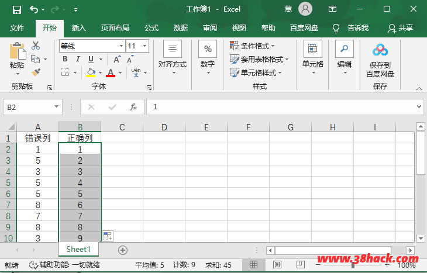The width and height of the screenshot is (427, 273).
Task: Expand the font size dropdown
Action: tap(144, 46)
